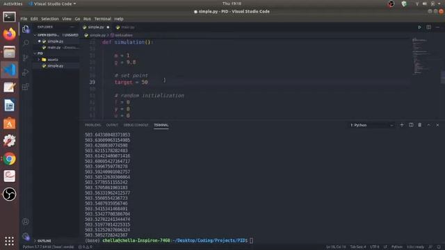Open Text Editor from the dock
This screenshot has height=250, width=445.
point(9,87)
